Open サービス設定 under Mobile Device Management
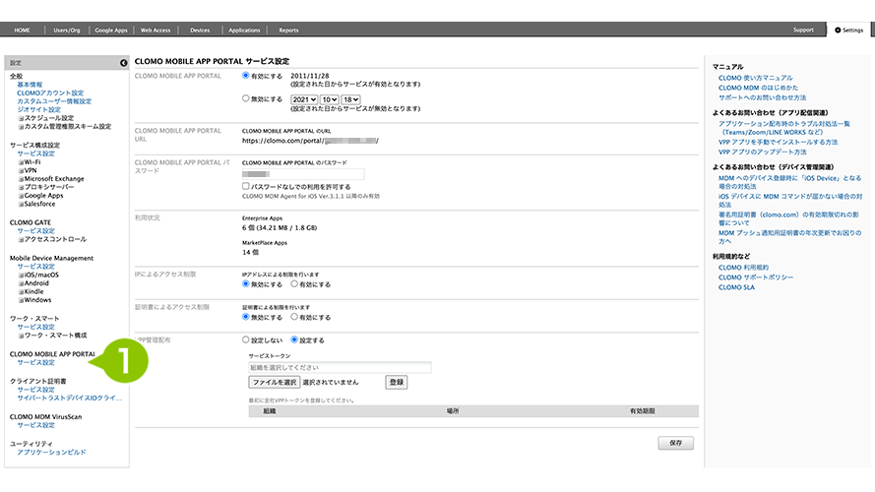The image size is (875, 492). 36,267
